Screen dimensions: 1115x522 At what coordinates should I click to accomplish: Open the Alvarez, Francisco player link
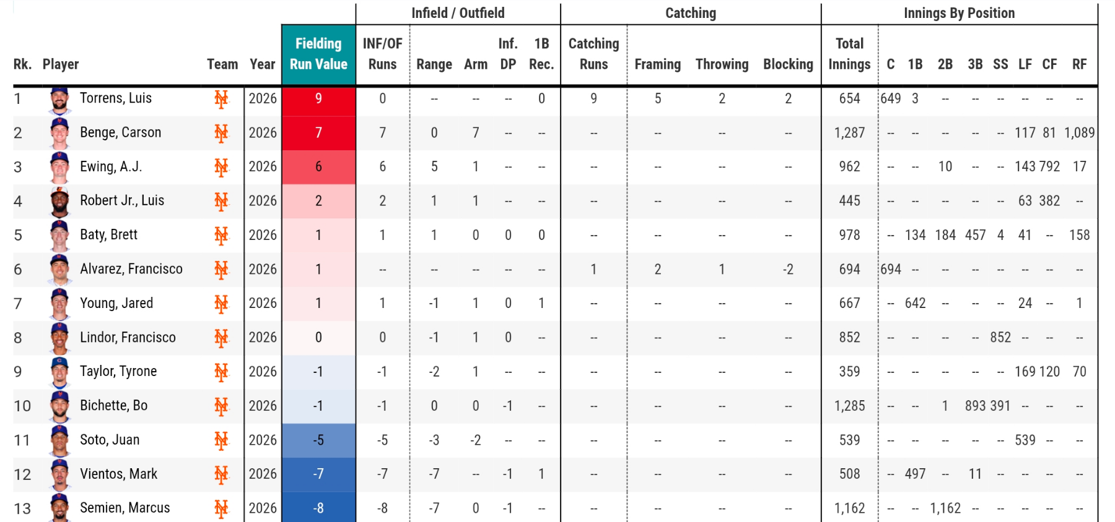pyautogui.click(x=131, y=269)
